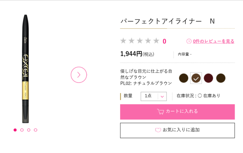Select the fourth carousel dot
The height and width of the screenshot is (153, 243).
point(35,130)
